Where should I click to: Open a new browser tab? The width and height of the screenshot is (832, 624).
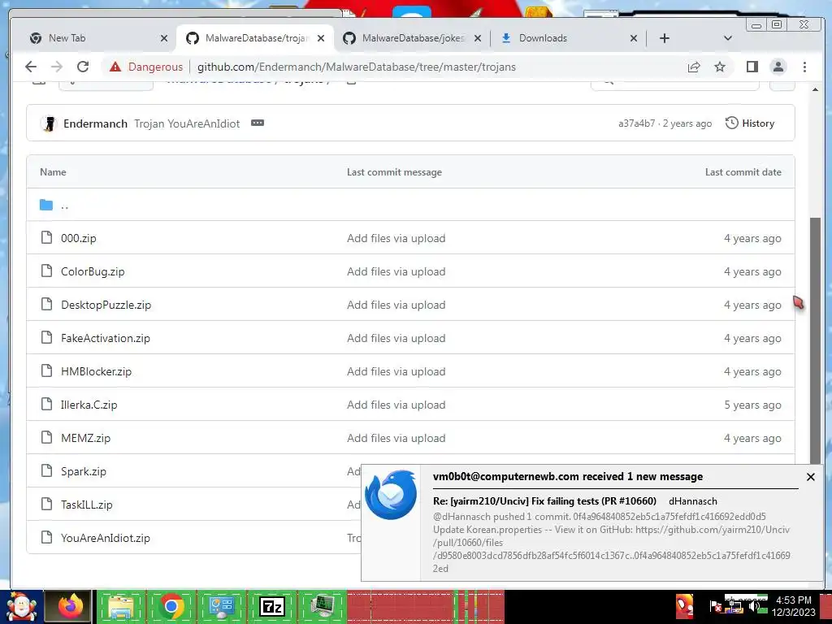coord(665,38)
